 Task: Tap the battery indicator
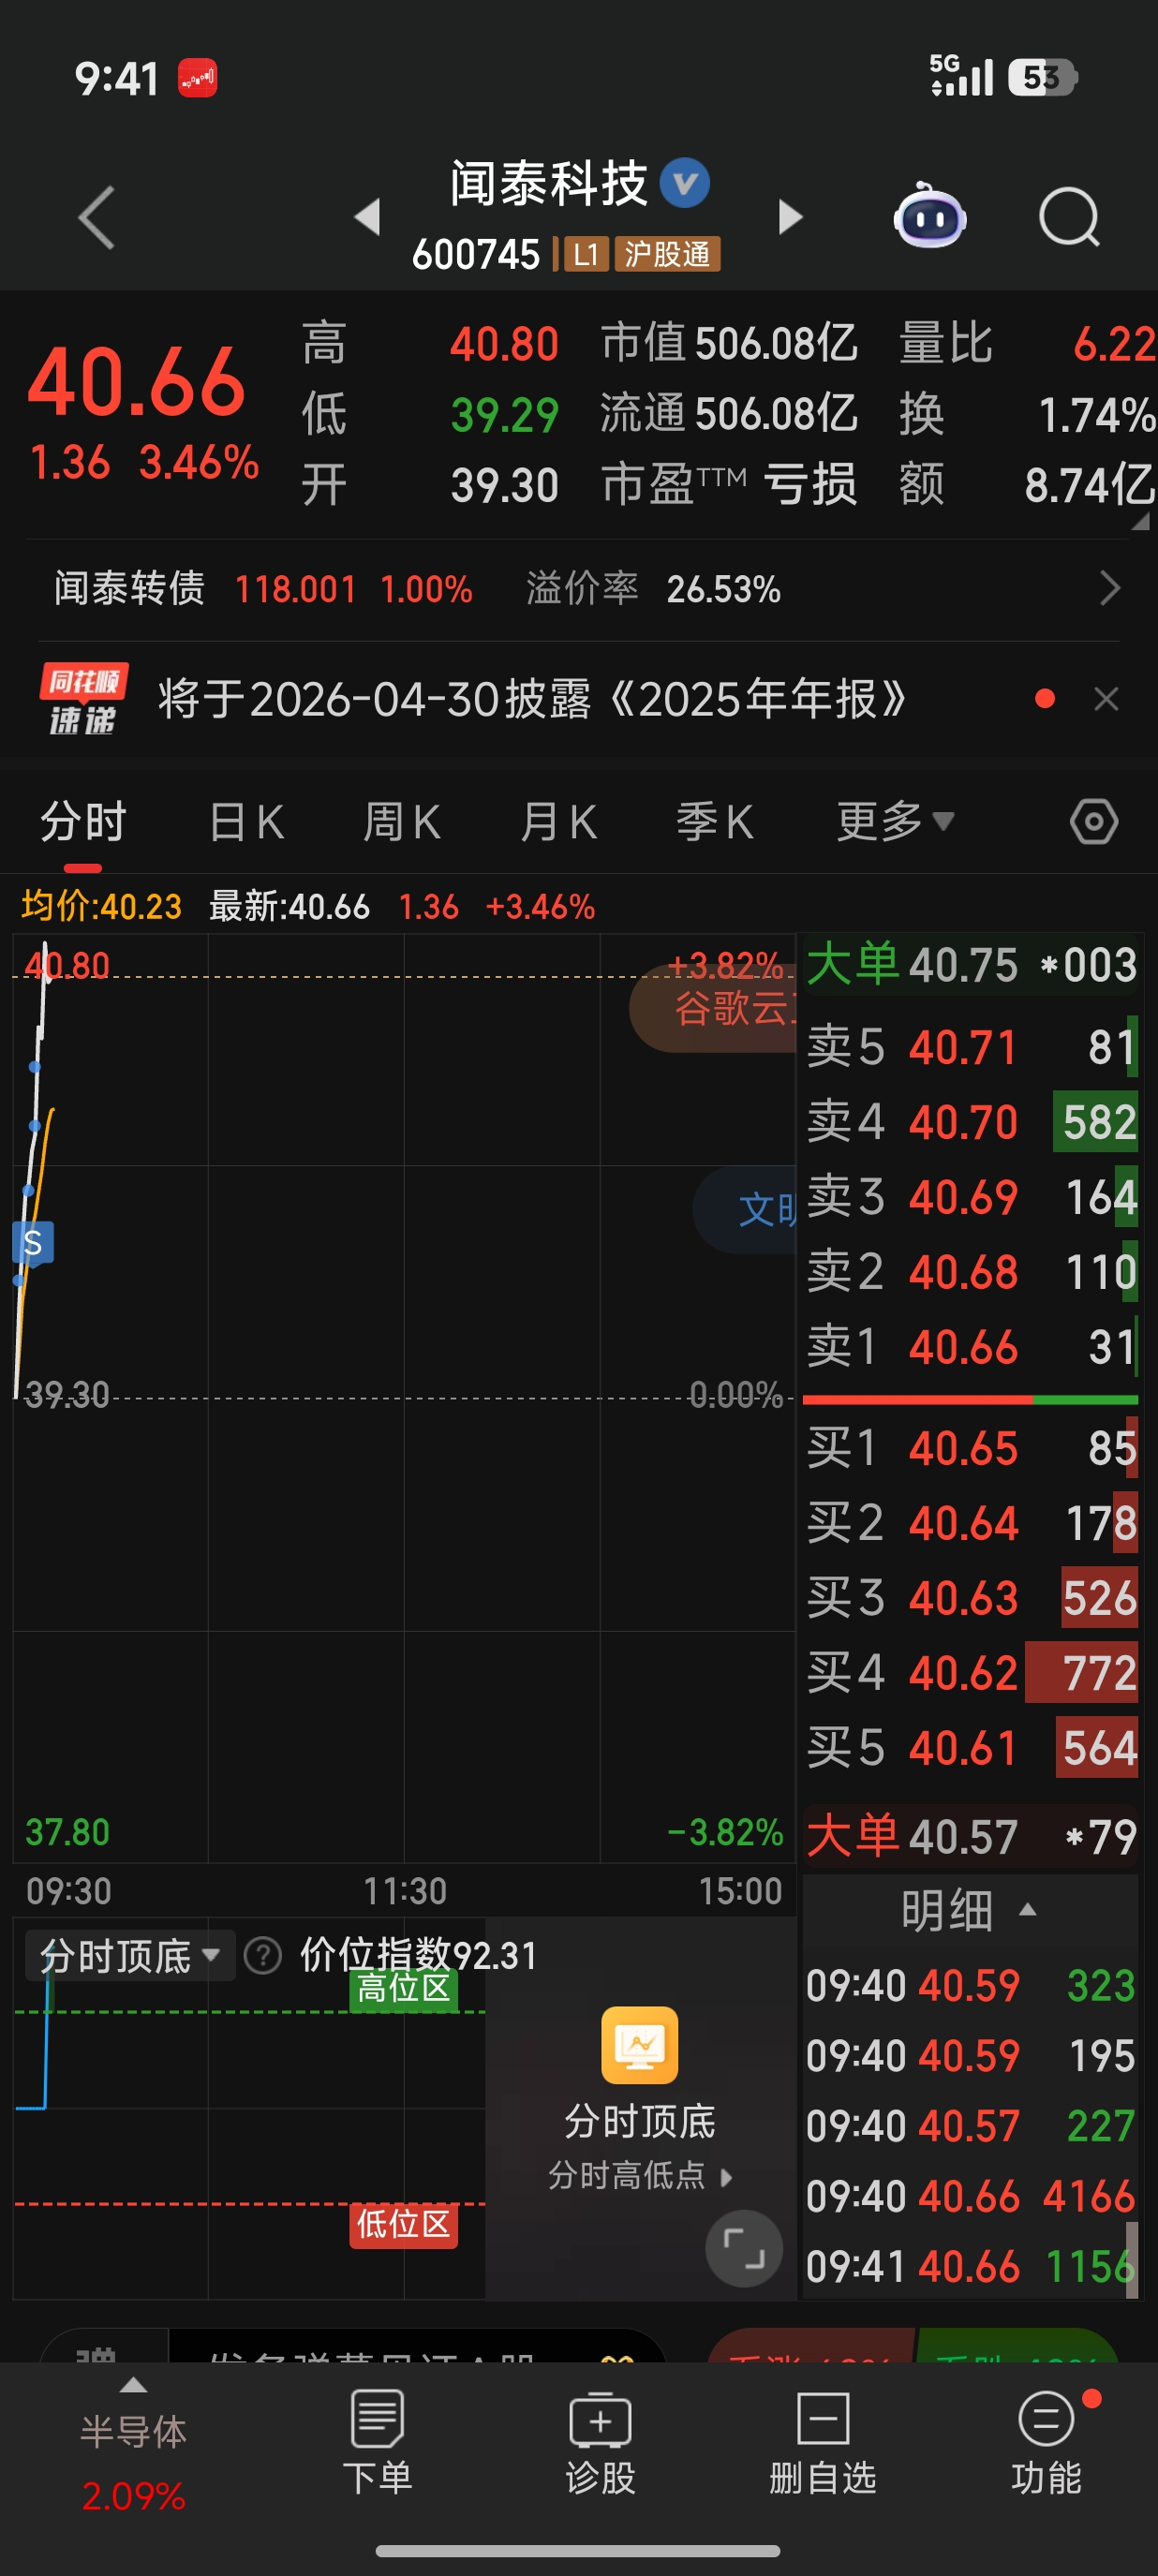pos(1042,77)
